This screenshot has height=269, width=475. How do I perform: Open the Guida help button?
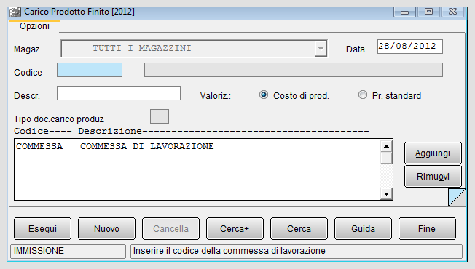coord(363,229)
